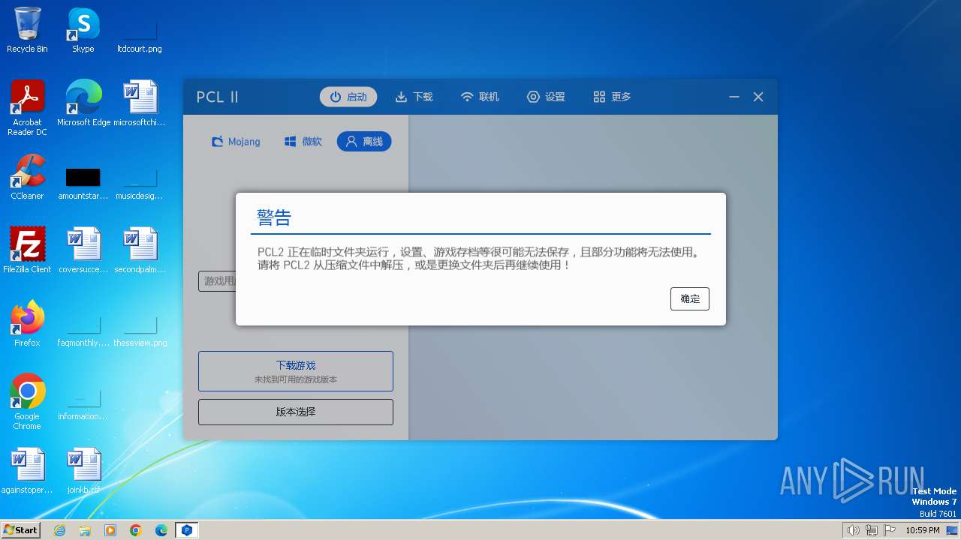Open the 更多 tab in PCL II
961x540 pixels.
pyautogui.click(x=612, y=97)
